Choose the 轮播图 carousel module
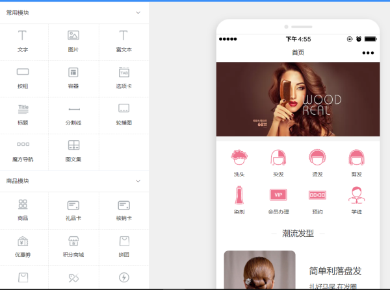The image size is (390, 290). pos(123,108)
